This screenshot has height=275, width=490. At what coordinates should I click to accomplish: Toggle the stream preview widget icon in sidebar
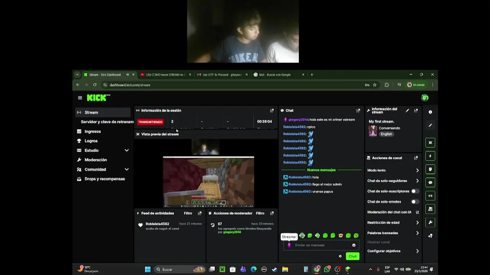tap(430, 142)
